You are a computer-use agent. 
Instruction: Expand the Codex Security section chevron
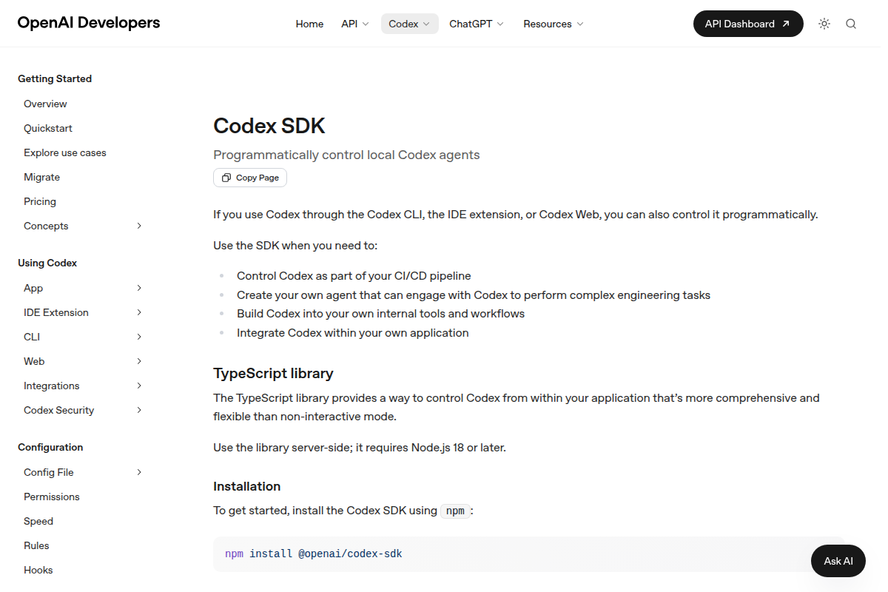139,410
